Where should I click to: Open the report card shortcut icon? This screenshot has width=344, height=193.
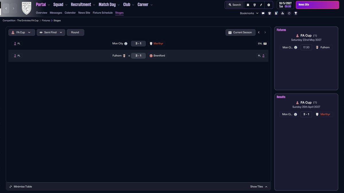pos(276,13)
